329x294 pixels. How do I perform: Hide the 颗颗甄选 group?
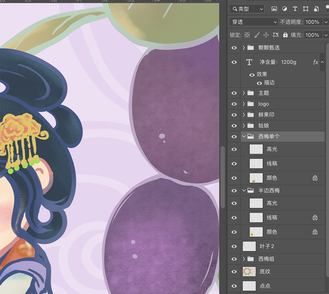point(234,48)
